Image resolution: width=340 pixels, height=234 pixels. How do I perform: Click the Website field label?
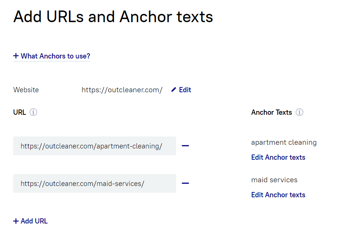point(26,90)
